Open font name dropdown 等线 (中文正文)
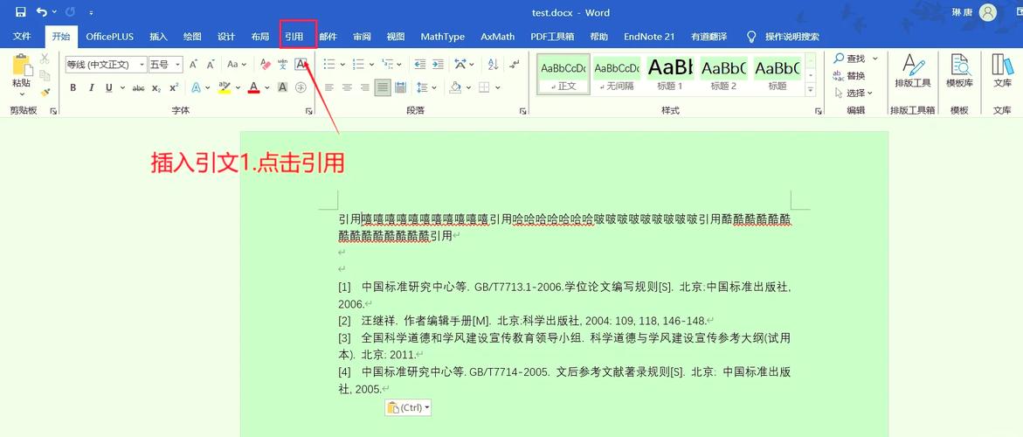1023x437 pixels. (142, 65)
